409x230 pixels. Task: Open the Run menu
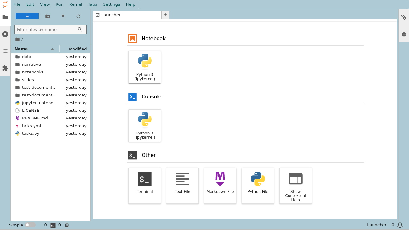(x=59, y=4)
